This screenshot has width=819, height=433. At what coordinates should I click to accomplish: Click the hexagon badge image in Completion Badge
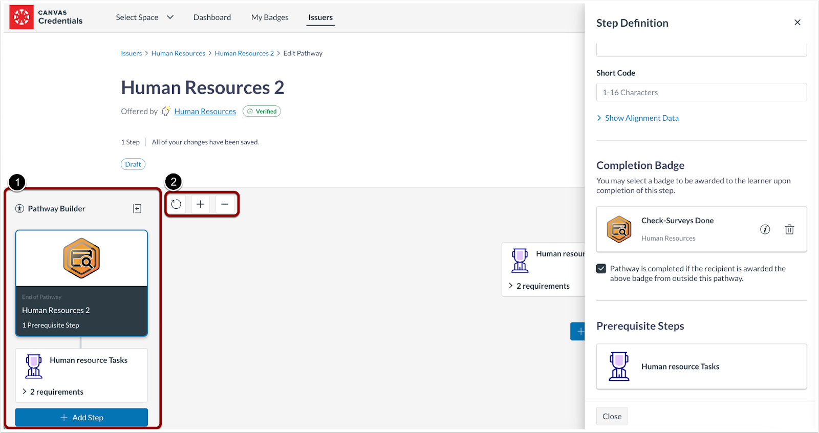click(x=619, y=229)
